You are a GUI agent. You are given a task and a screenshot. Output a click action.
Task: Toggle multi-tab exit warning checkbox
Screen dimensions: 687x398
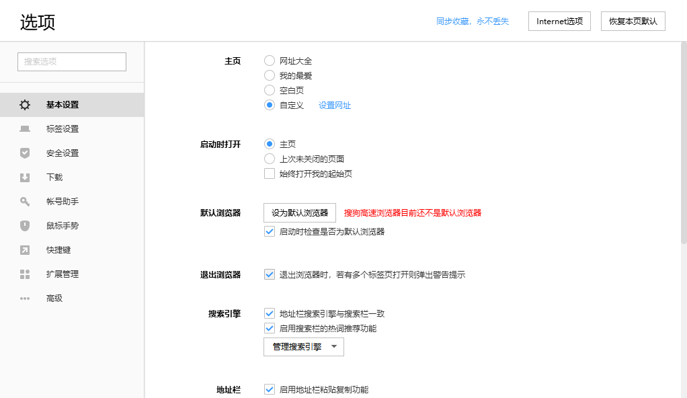tap(270, 275)
